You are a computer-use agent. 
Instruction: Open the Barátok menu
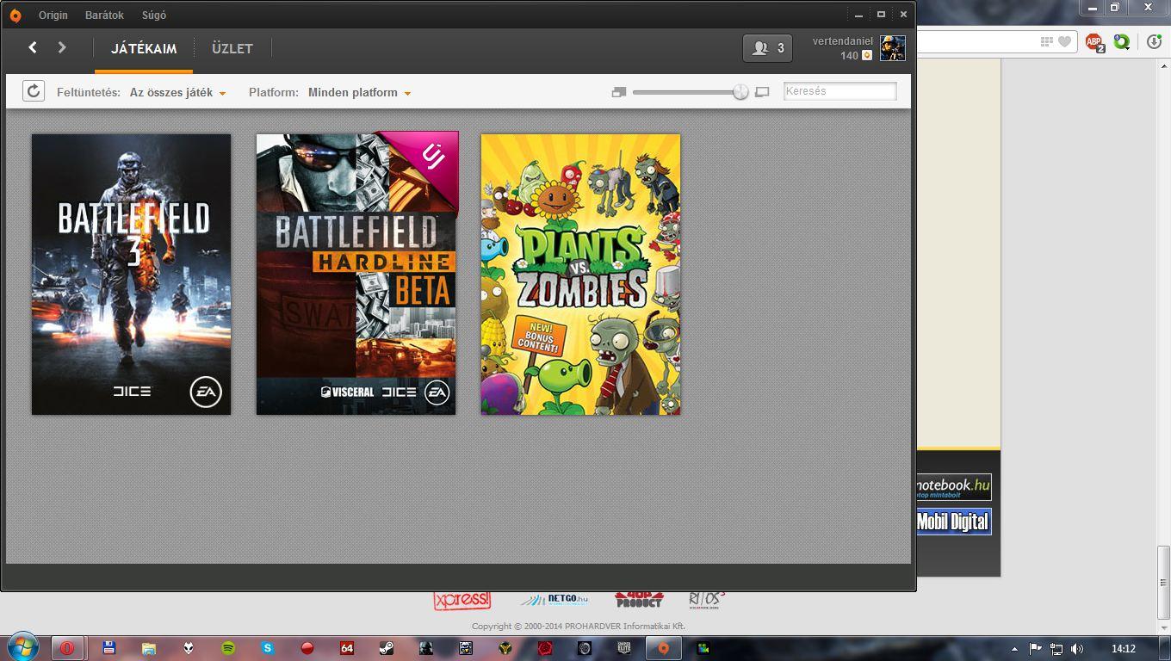[104, 15]
